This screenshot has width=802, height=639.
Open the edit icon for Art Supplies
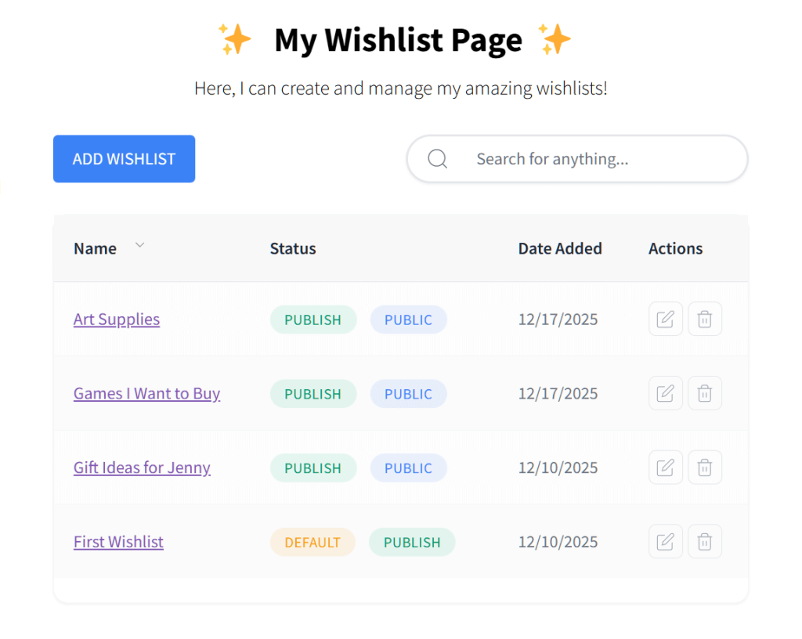click(665, 319)
